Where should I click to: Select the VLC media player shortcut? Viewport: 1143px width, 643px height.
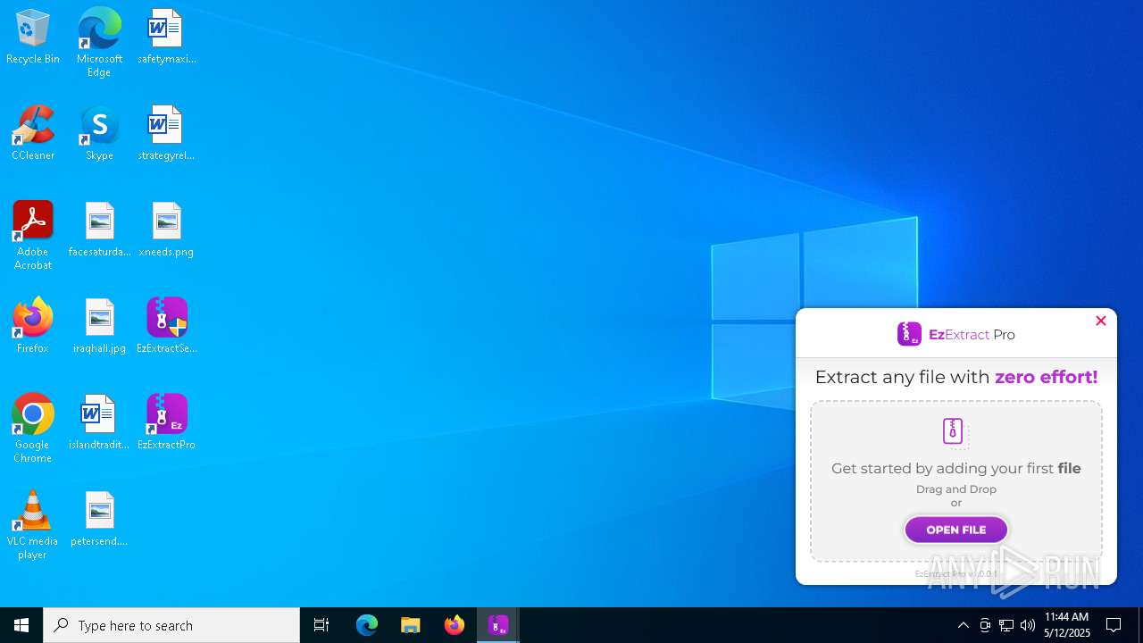click(33, 525)
